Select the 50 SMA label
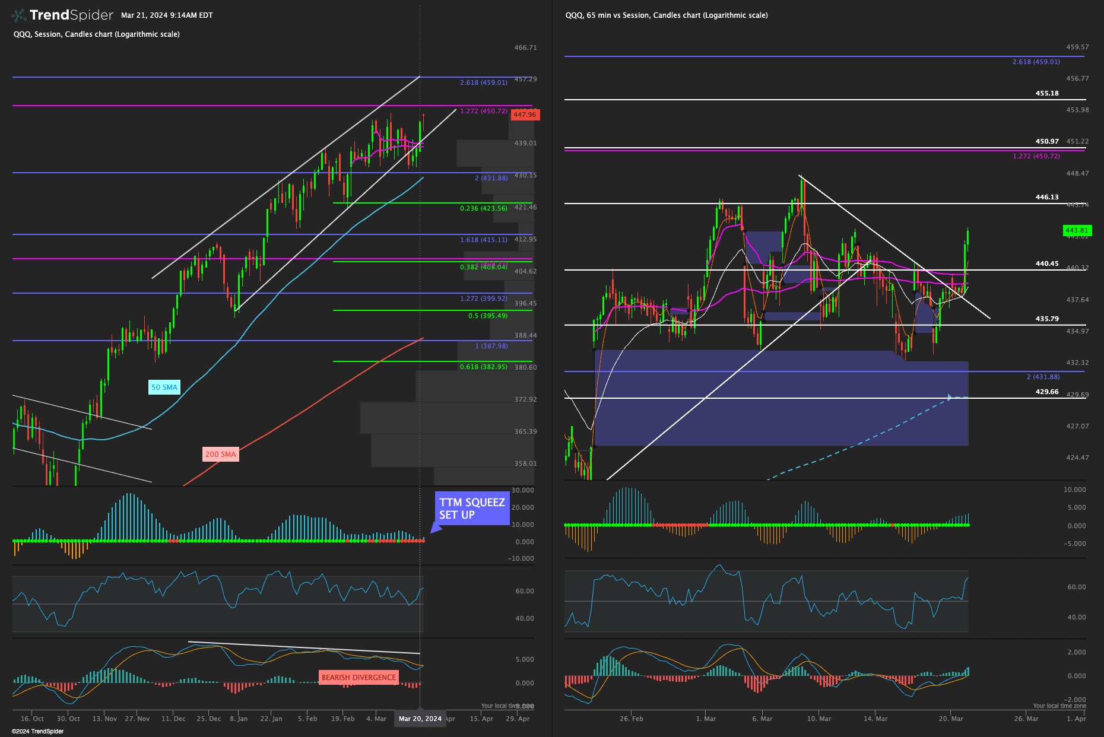The image size is (1104, 737). click(x=164, y=387)
